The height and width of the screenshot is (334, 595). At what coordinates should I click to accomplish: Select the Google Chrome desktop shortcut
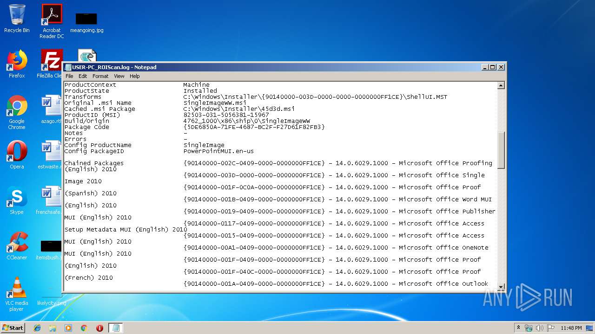pos(17,112)
